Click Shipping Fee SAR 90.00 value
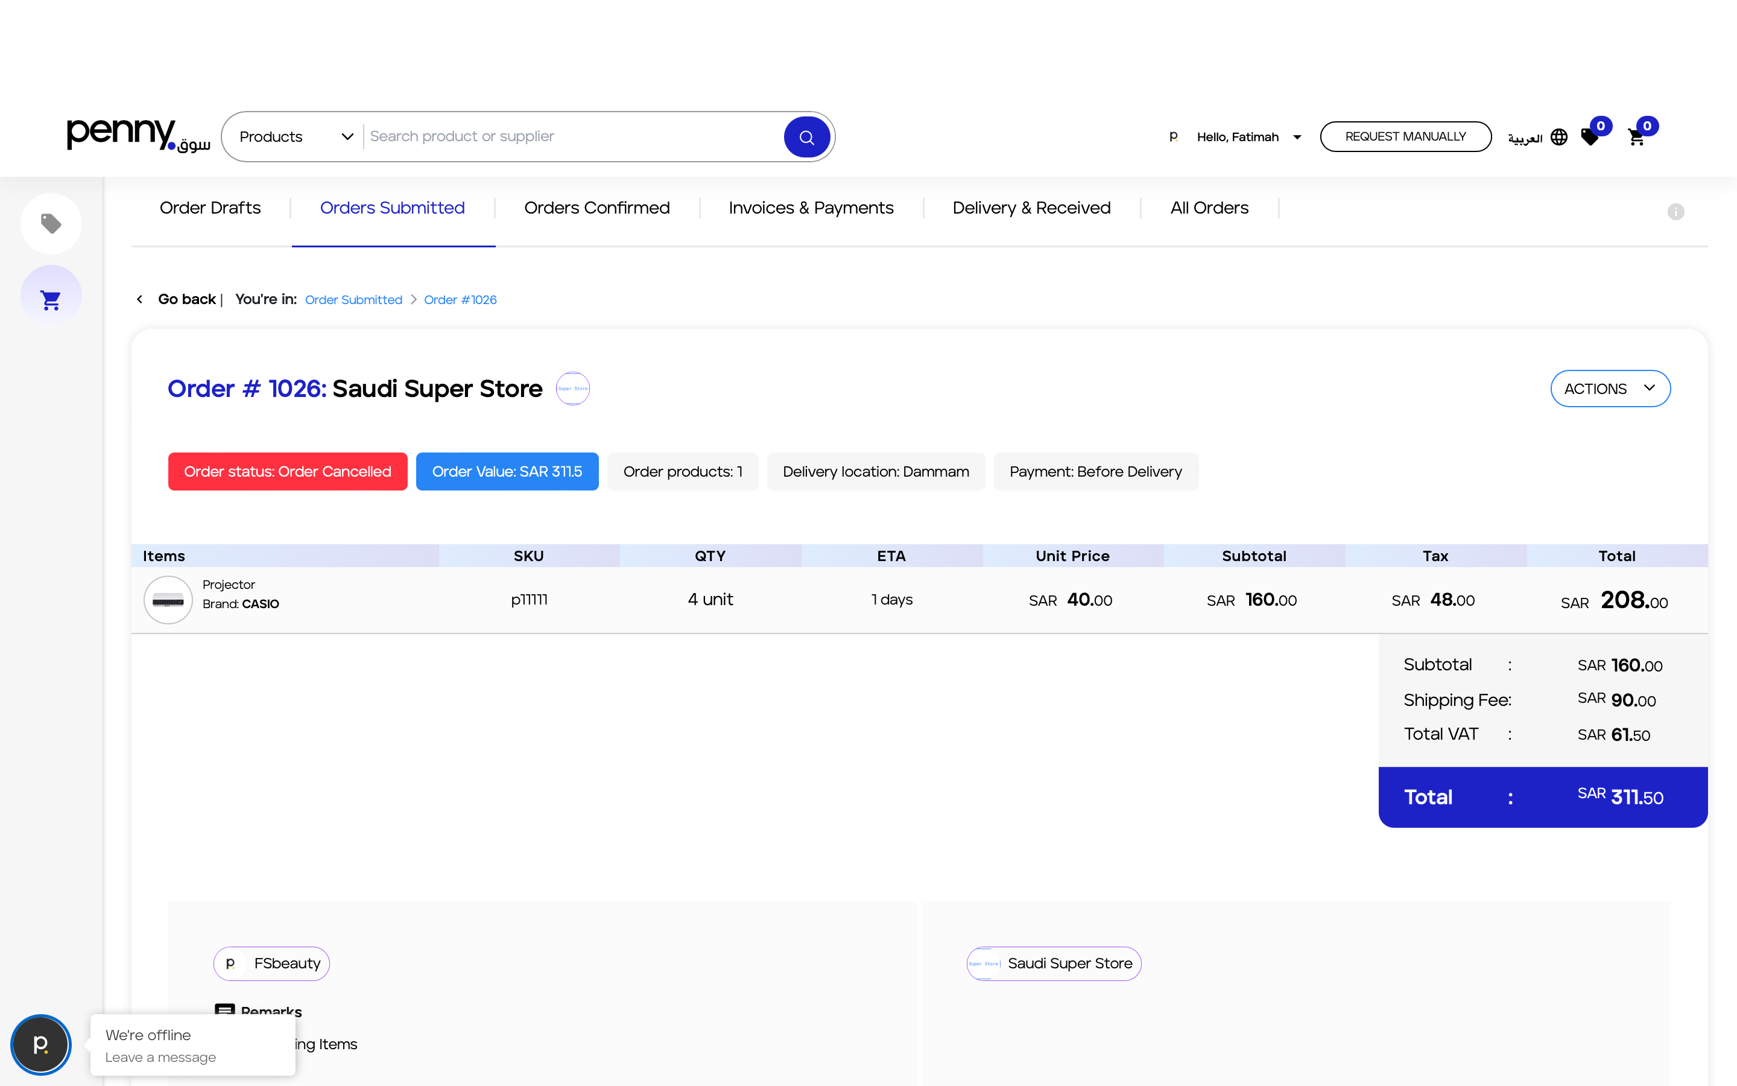This screenshot has width=1737, height=1086. click(x=1616, y=700)
